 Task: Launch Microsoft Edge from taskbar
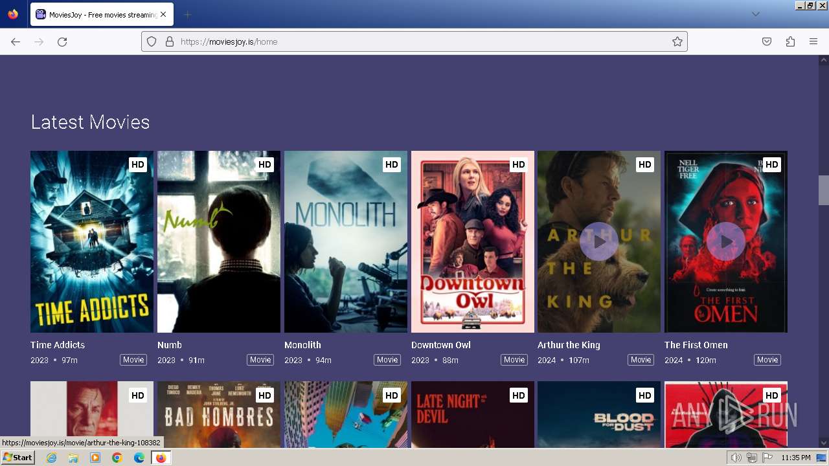coord(139,458)
